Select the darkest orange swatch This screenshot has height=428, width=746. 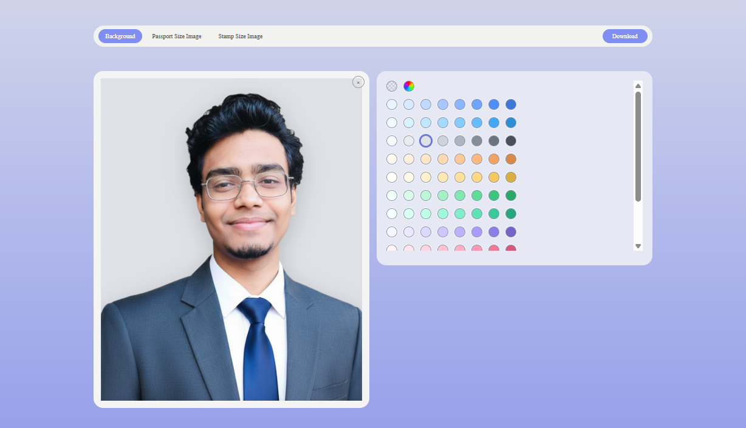coord(511,159)
